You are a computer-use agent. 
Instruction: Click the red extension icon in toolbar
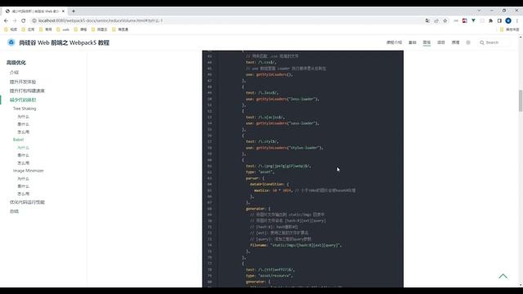coord(465,20)
